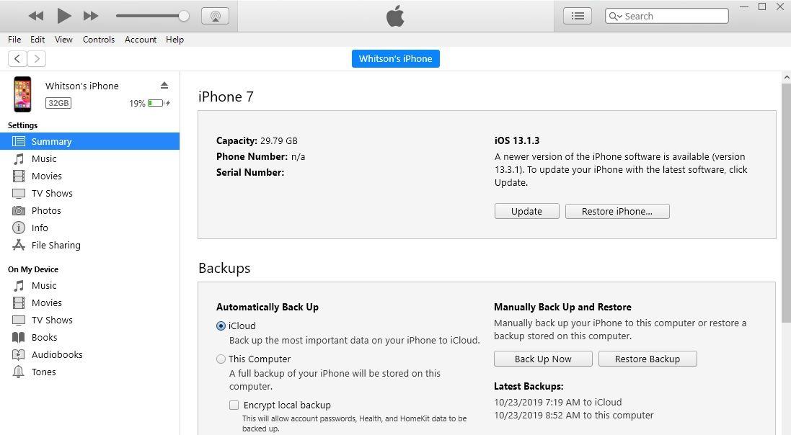Go back with the left chevron button

click(x=17, y=58)
